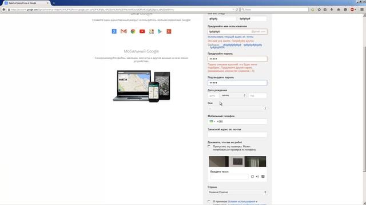The height and width of the screenshot is (205, 366).
Task: Click the use current email address link
Action: pos(230,36)
